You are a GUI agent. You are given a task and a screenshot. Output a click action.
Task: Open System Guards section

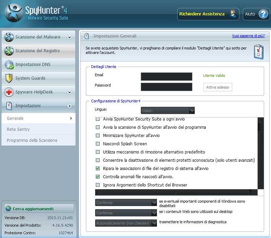coord(38,78)
